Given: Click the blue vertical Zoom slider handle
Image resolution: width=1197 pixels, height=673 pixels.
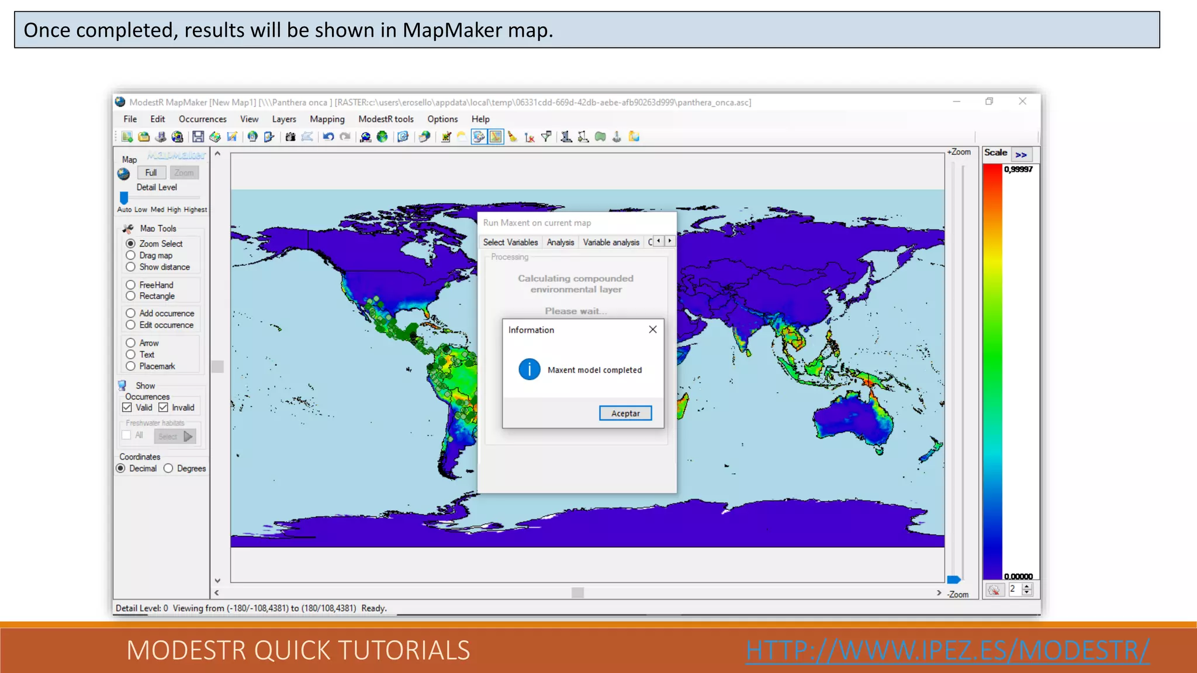Looking at the screenshot, I should tap(954, 580).
